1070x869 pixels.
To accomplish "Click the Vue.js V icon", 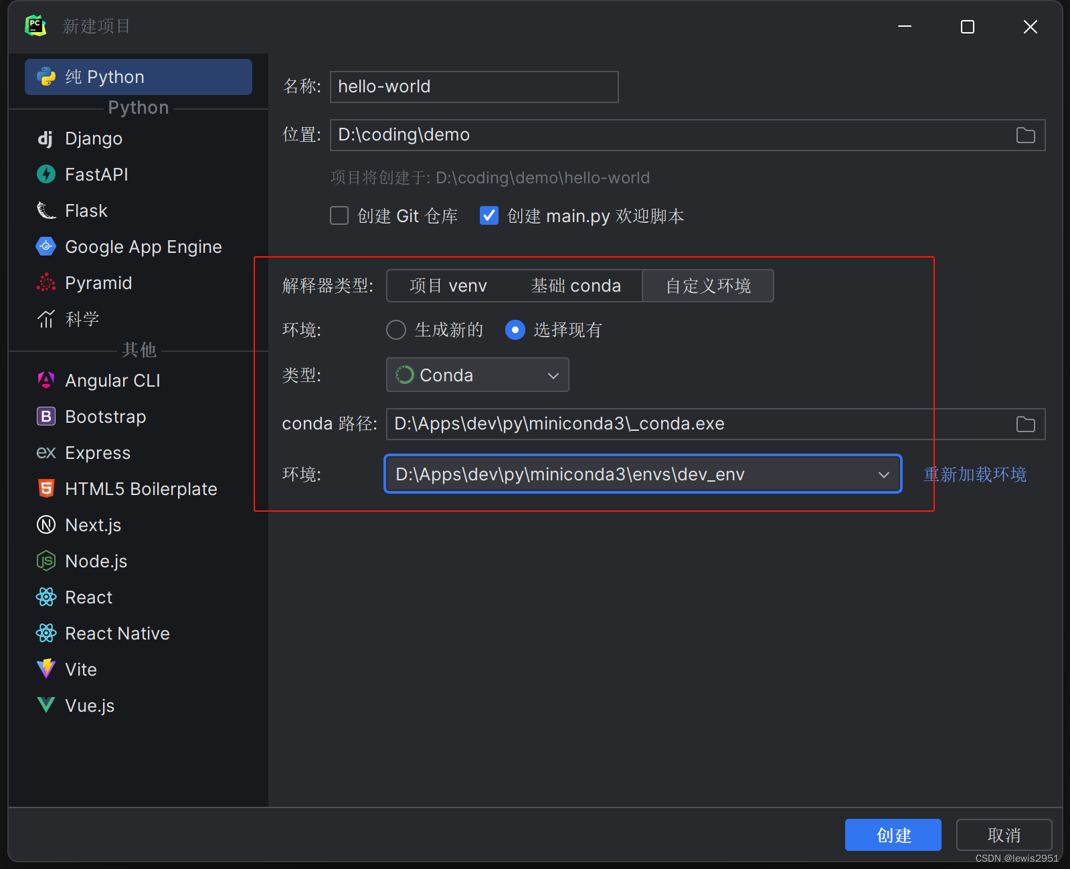I will coord(46,705).
